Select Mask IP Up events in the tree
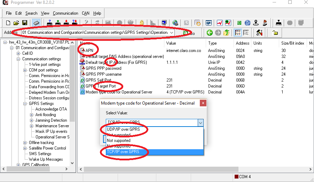Viewport: 314px width, 182px height. pos(51,131)
